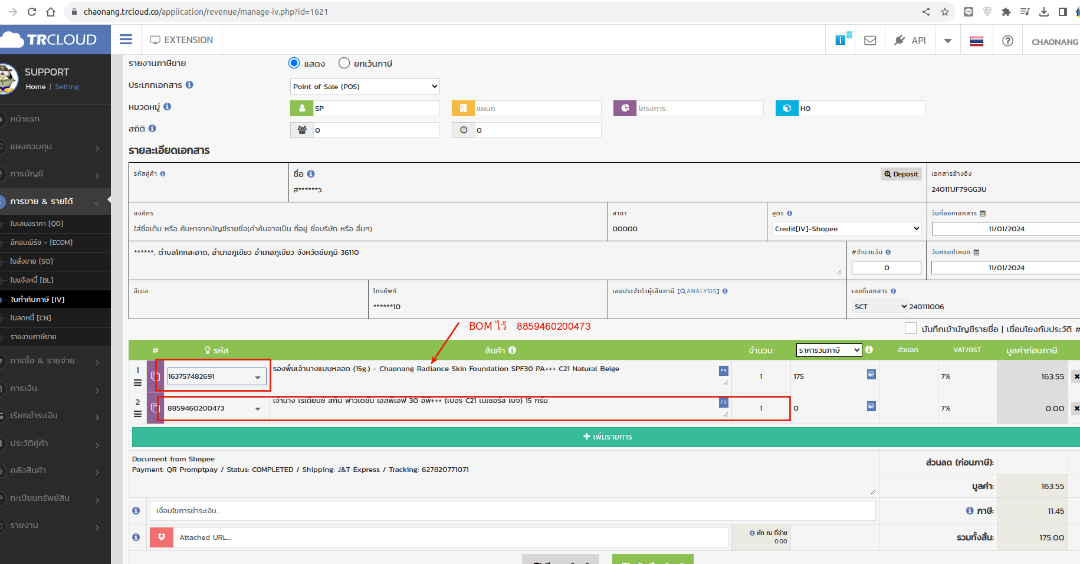Follow the Setting link under SUPPORT
The image size is (1080, 564).
67,87
